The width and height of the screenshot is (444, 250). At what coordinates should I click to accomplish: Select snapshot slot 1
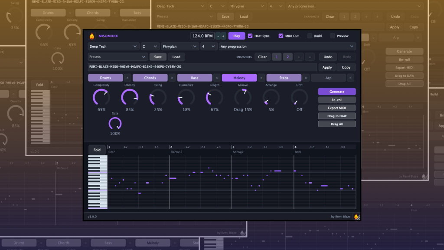[x=277, y=57]
